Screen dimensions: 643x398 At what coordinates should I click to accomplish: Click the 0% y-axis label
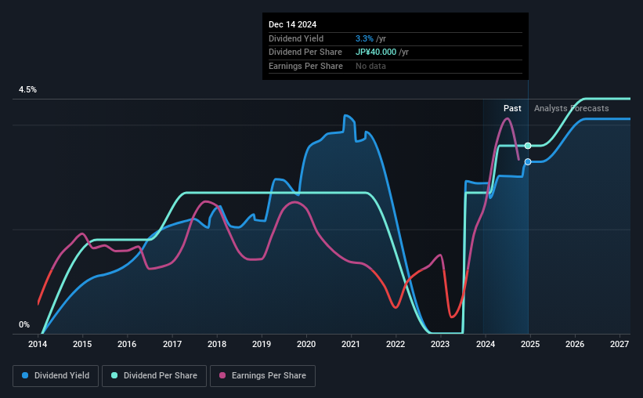click(24, 324)
